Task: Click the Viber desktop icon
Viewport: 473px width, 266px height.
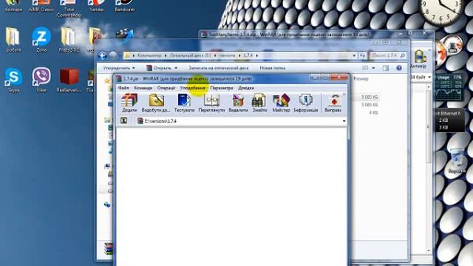Action: pos(41,80)
